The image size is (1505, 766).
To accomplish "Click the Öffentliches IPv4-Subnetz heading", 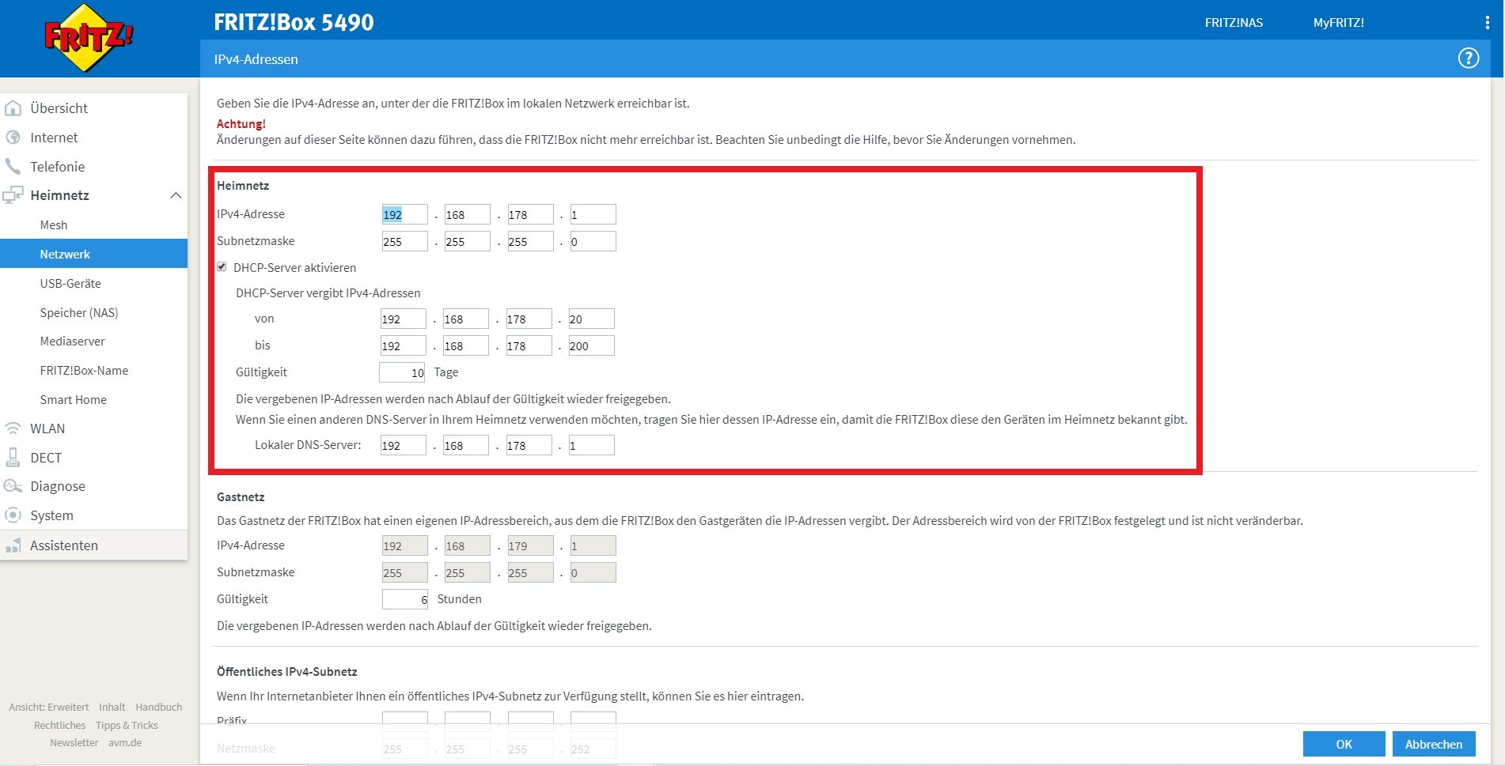I will click(287, 672).
